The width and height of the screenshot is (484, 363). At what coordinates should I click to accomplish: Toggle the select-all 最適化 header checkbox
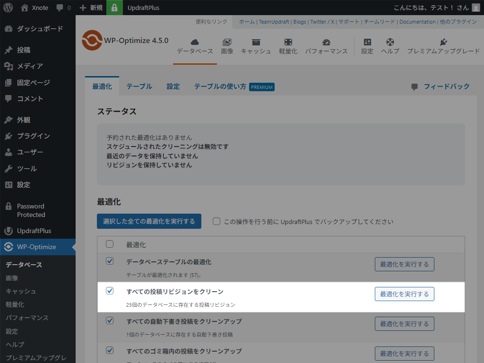click(110, 244)
